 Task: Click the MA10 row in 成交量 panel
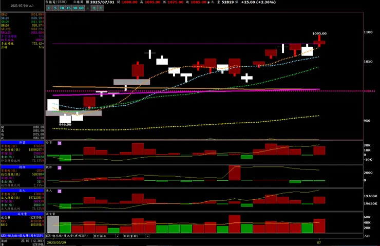22,224
